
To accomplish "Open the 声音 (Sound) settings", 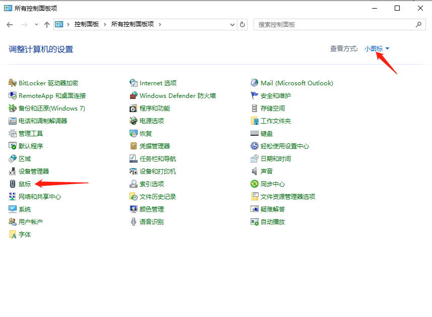I will coord(266,171).
